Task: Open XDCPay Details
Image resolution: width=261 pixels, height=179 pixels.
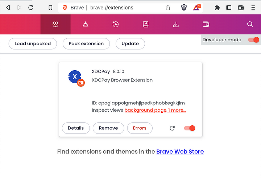Action: coord(76,128)
